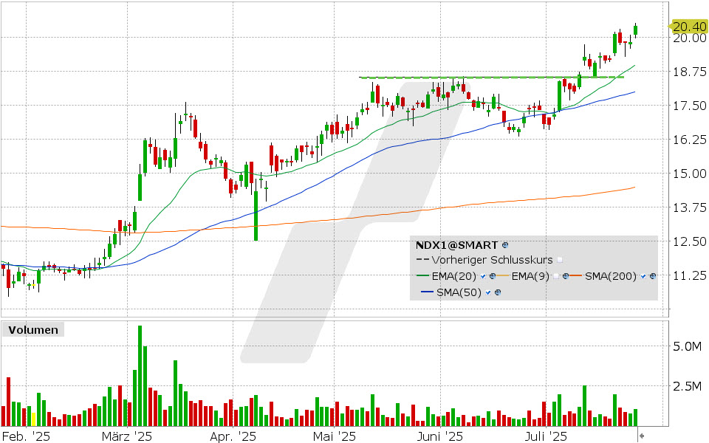Click the yellow 20.40 current price tag
This screenshot has height=443, width=709.
(x=688, y=27)
